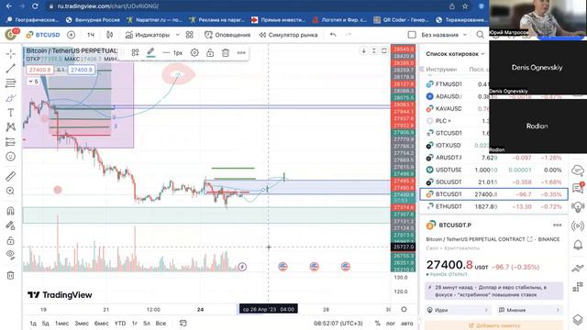Select SOLUSDT row in watchlist
This screenshot has width=587, height=330.
coord(493,181)
